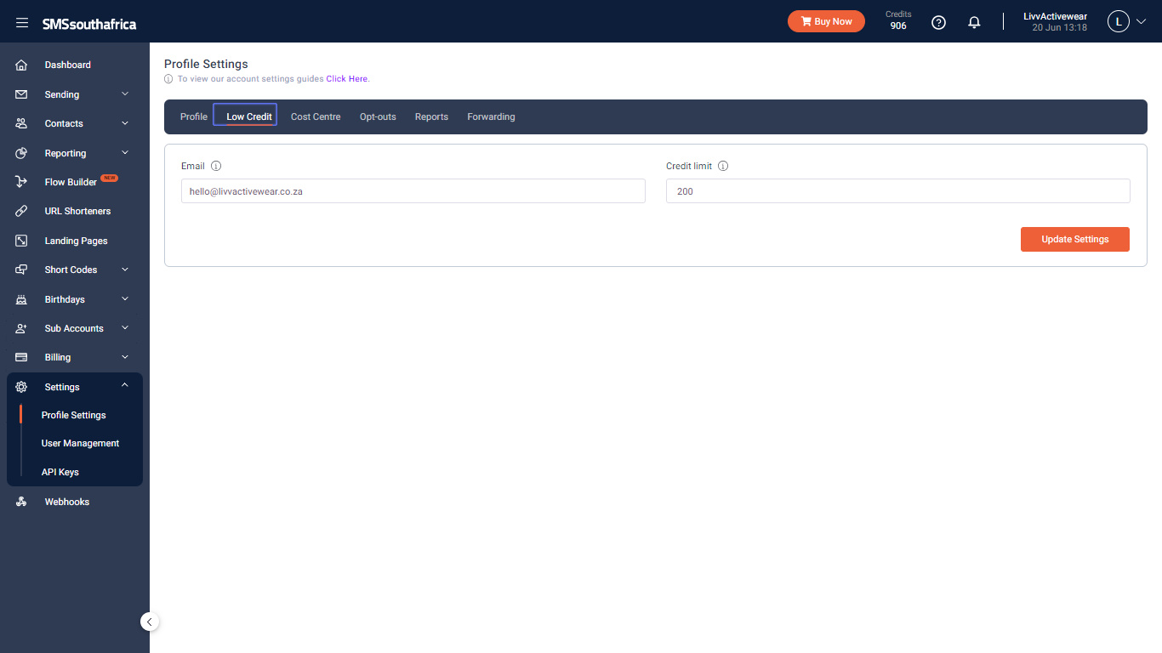Click the Update Settings button
This screenshot has width=1162, height=653.
(x=1075, y=239)
